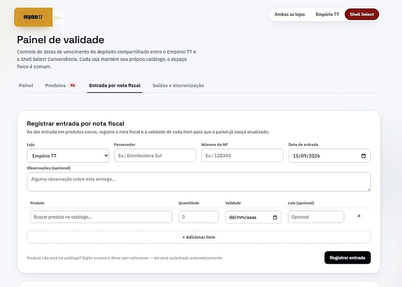
Task: Click the Data de entrada value 15/09/2026
Action: point(306,156)
